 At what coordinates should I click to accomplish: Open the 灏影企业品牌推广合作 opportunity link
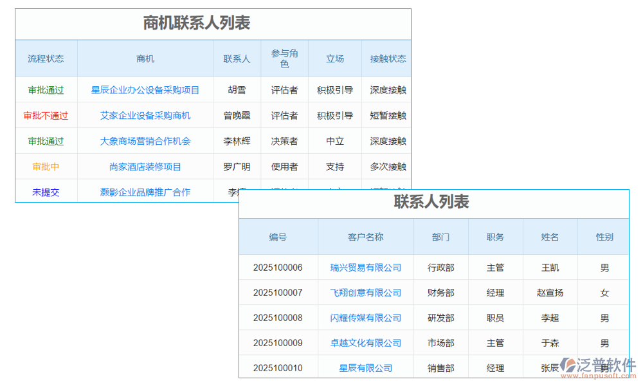pos(147,191)
